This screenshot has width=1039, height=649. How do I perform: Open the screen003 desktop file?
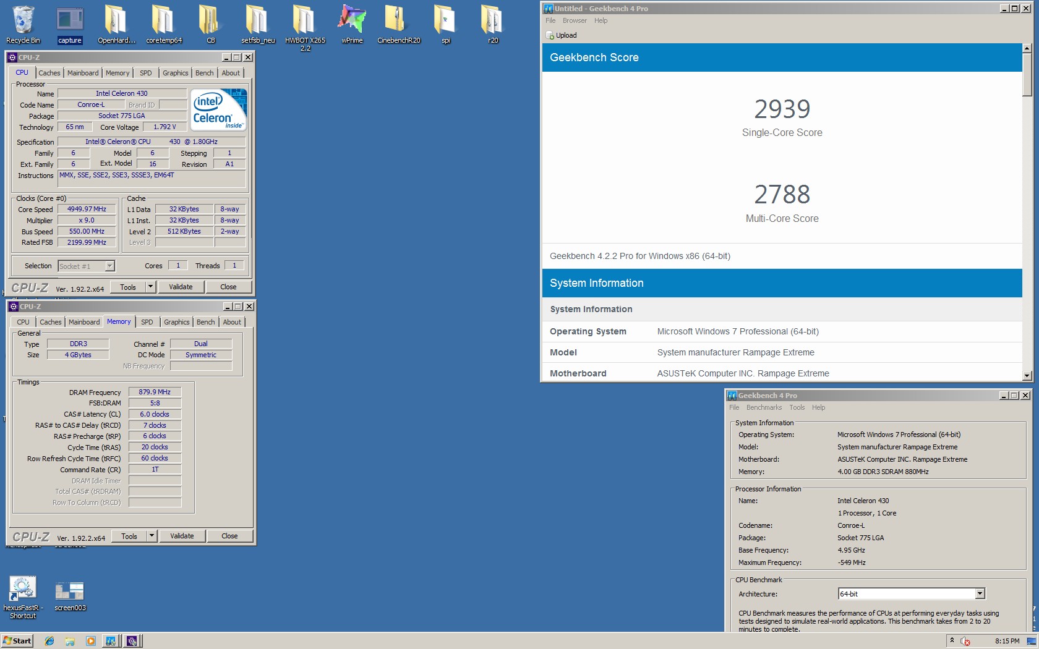pyautogui.click(x=70, y=596)
